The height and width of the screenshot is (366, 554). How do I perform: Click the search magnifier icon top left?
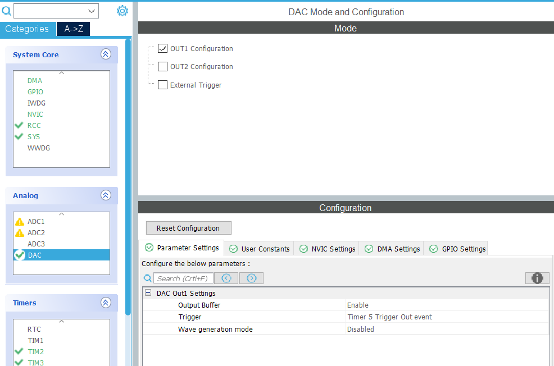tap(6, 11)
